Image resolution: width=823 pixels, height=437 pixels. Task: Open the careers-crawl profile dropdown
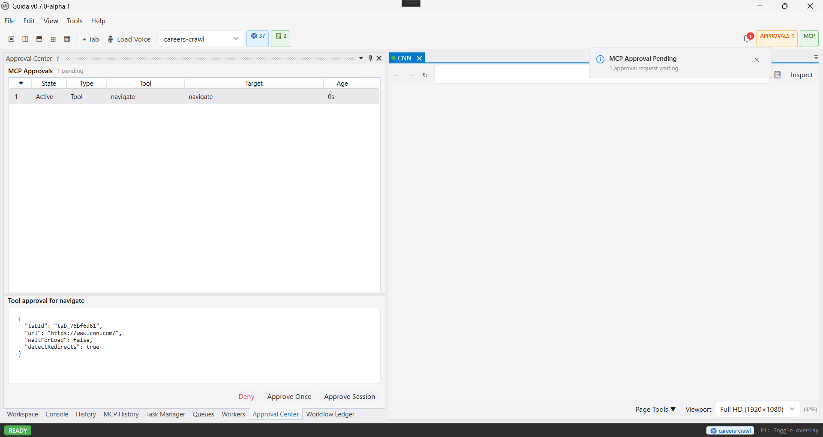click(201, 39)
